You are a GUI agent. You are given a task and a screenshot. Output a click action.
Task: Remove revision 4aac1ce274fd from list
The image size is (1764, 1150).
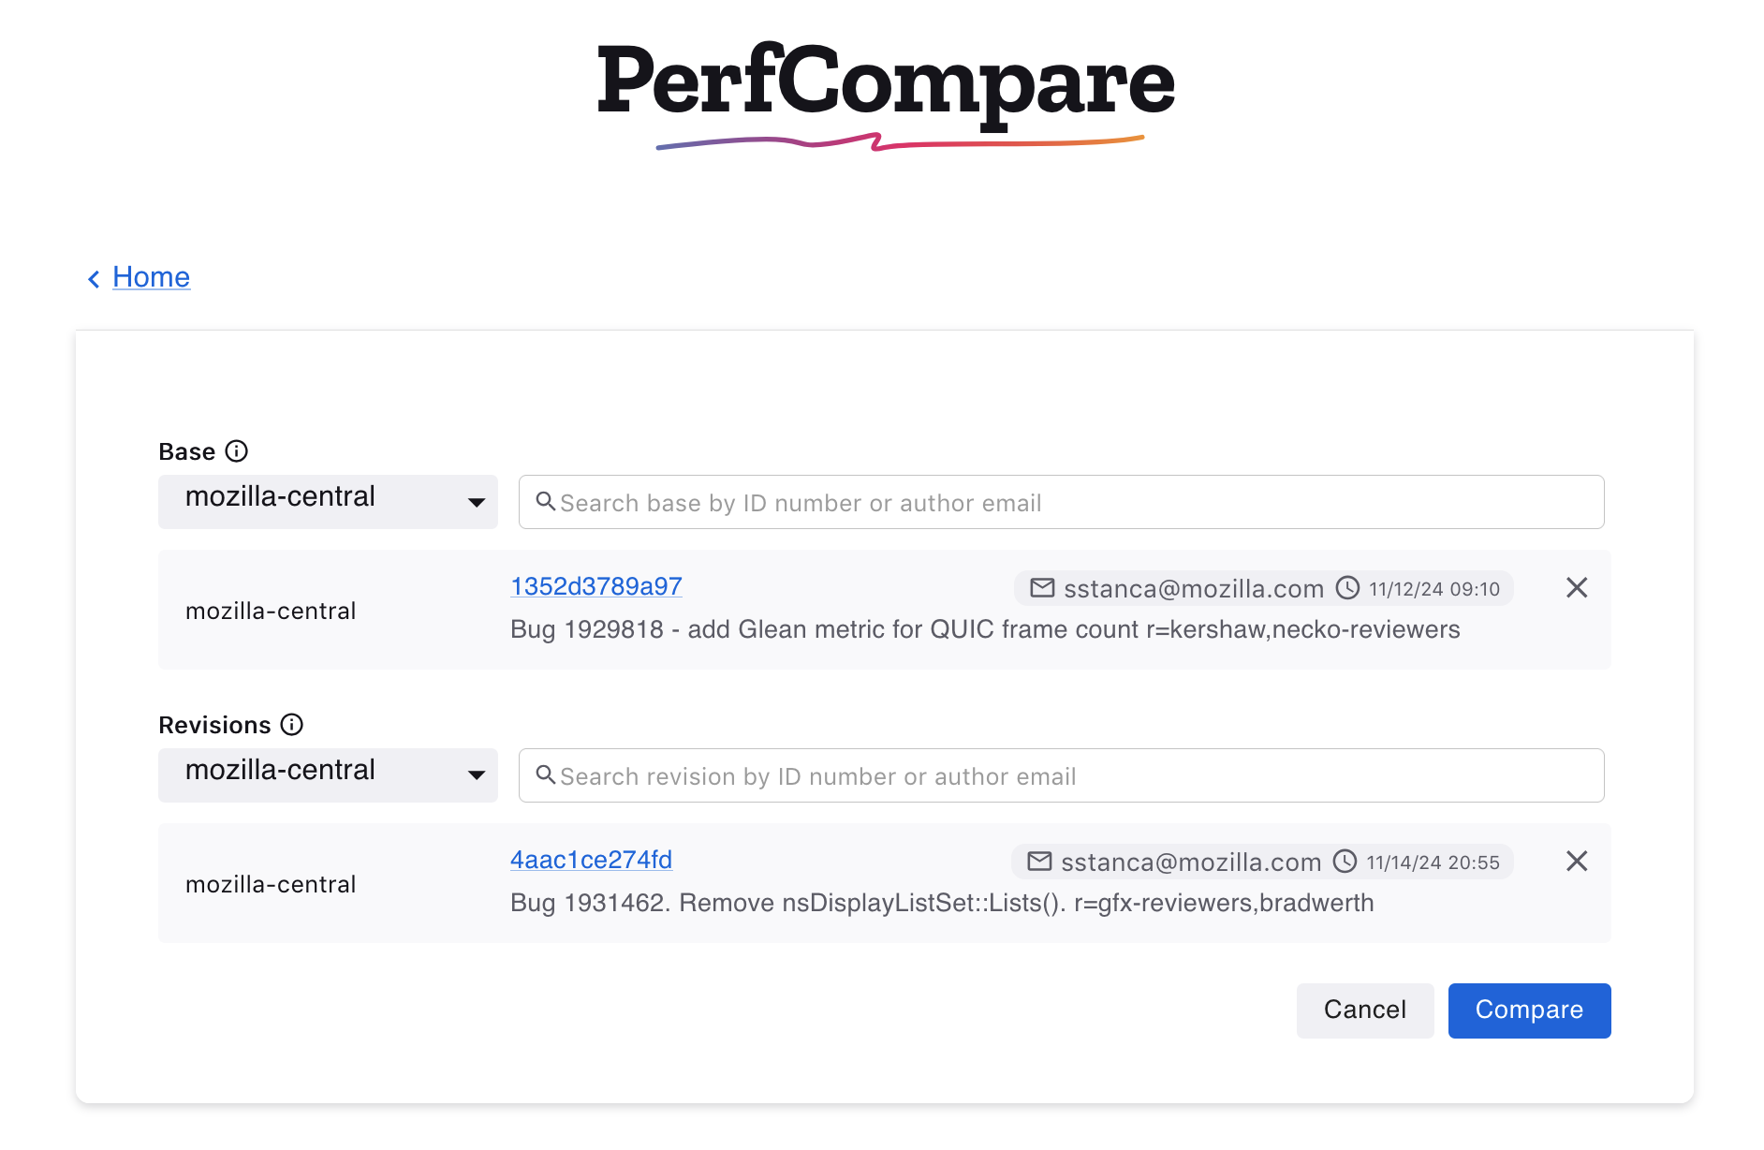(x=1577, y=862)
